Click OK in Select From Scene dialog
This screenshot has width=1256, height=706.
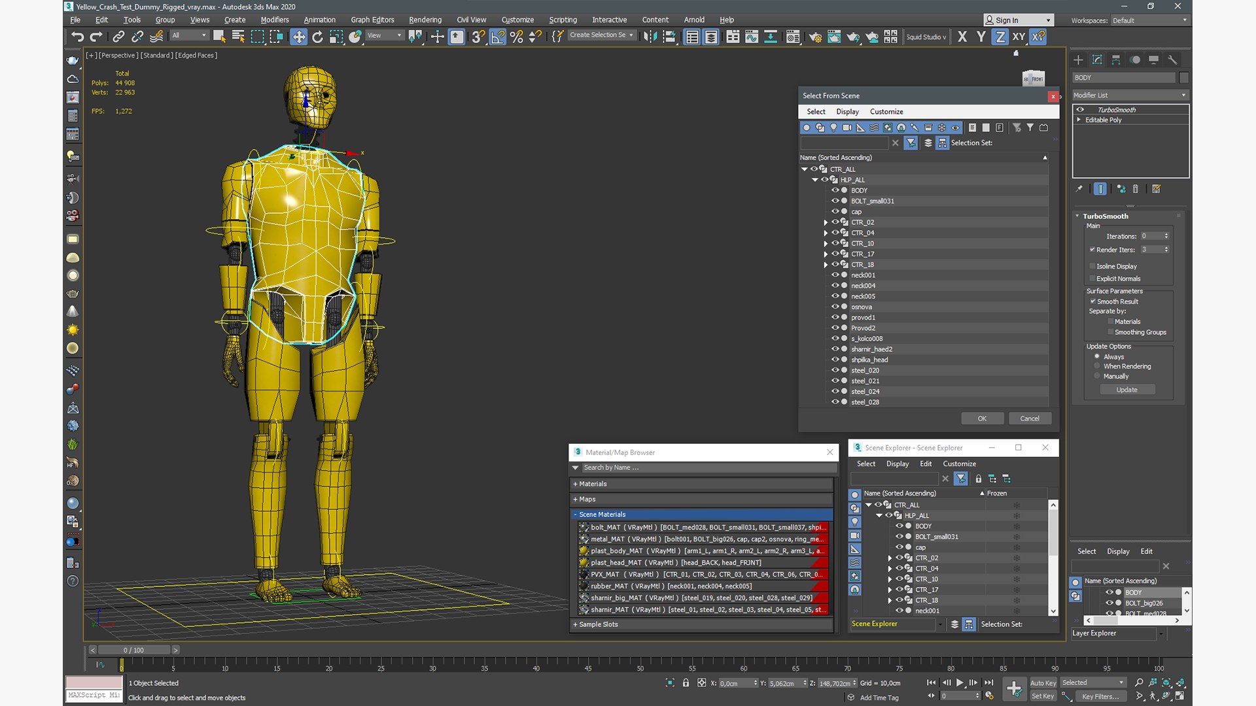tap(982, 418)
